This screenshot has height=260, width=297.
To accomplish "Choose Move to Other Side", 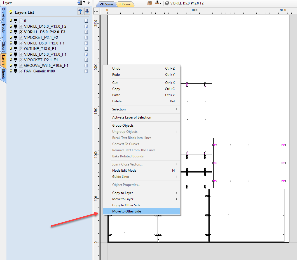I will 141,211.
